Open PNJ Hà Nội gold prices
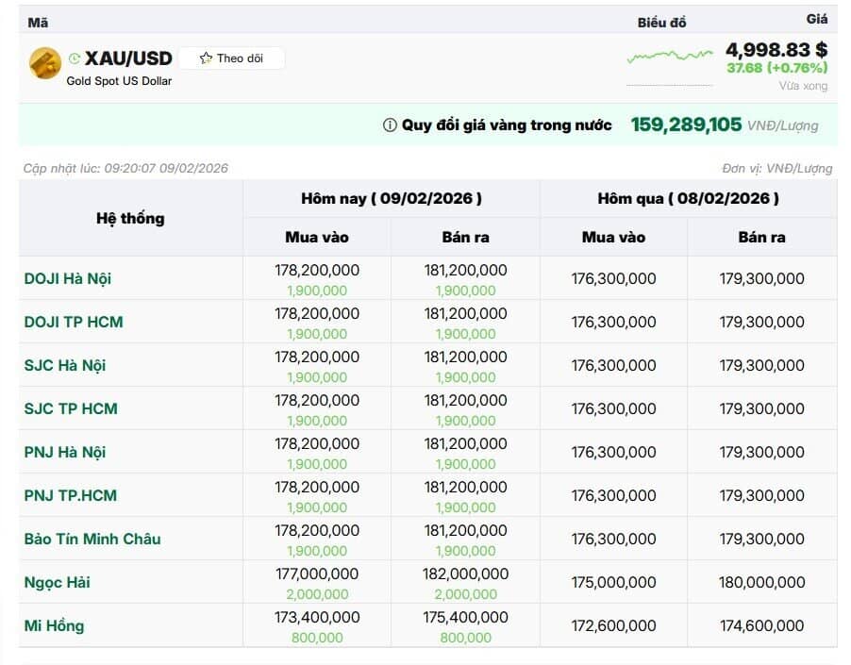851x665 pixels. pos(65,452)
